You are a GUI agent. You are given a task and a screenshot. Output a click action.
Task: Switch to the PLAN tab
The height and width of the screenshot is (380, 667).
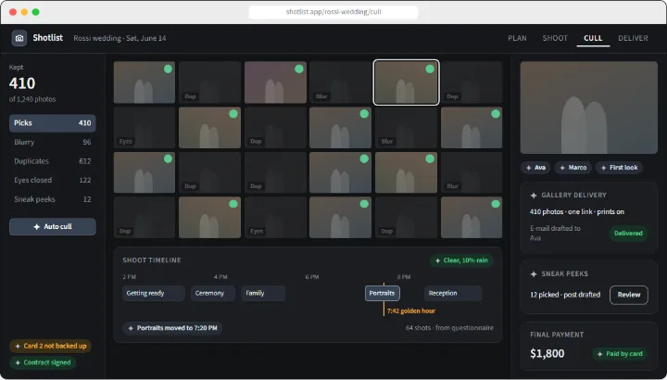click(517, 38)
